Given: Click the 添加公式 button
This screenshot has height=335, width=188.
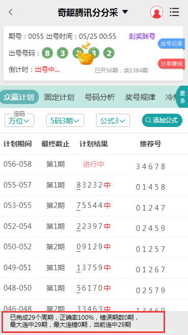Looking at the screenshot, I should [162, 120].
